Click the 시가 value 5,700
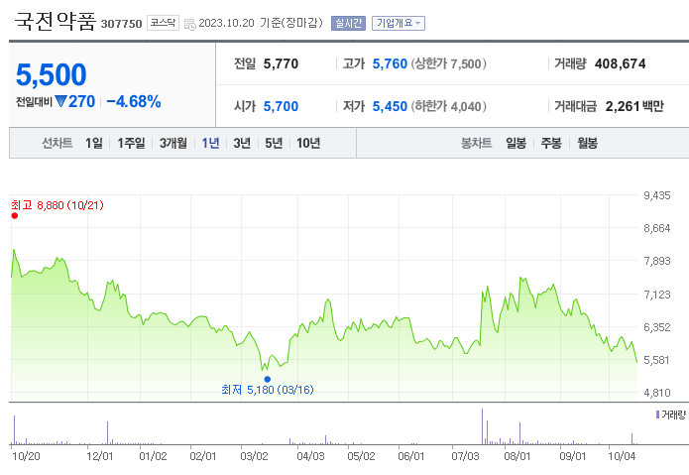 [281, 106]
